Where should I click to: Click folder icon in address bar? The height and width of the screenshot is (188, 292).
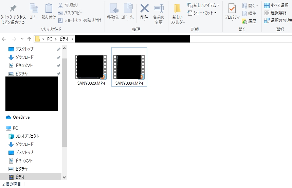(38, 39)
